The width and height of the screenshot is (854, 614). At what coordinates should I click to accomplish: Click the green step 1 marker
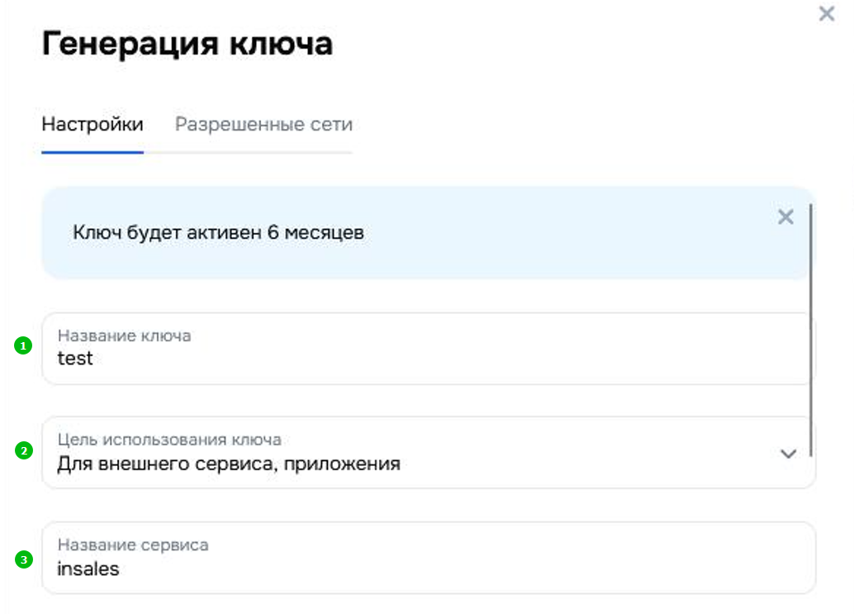[23, 346]
